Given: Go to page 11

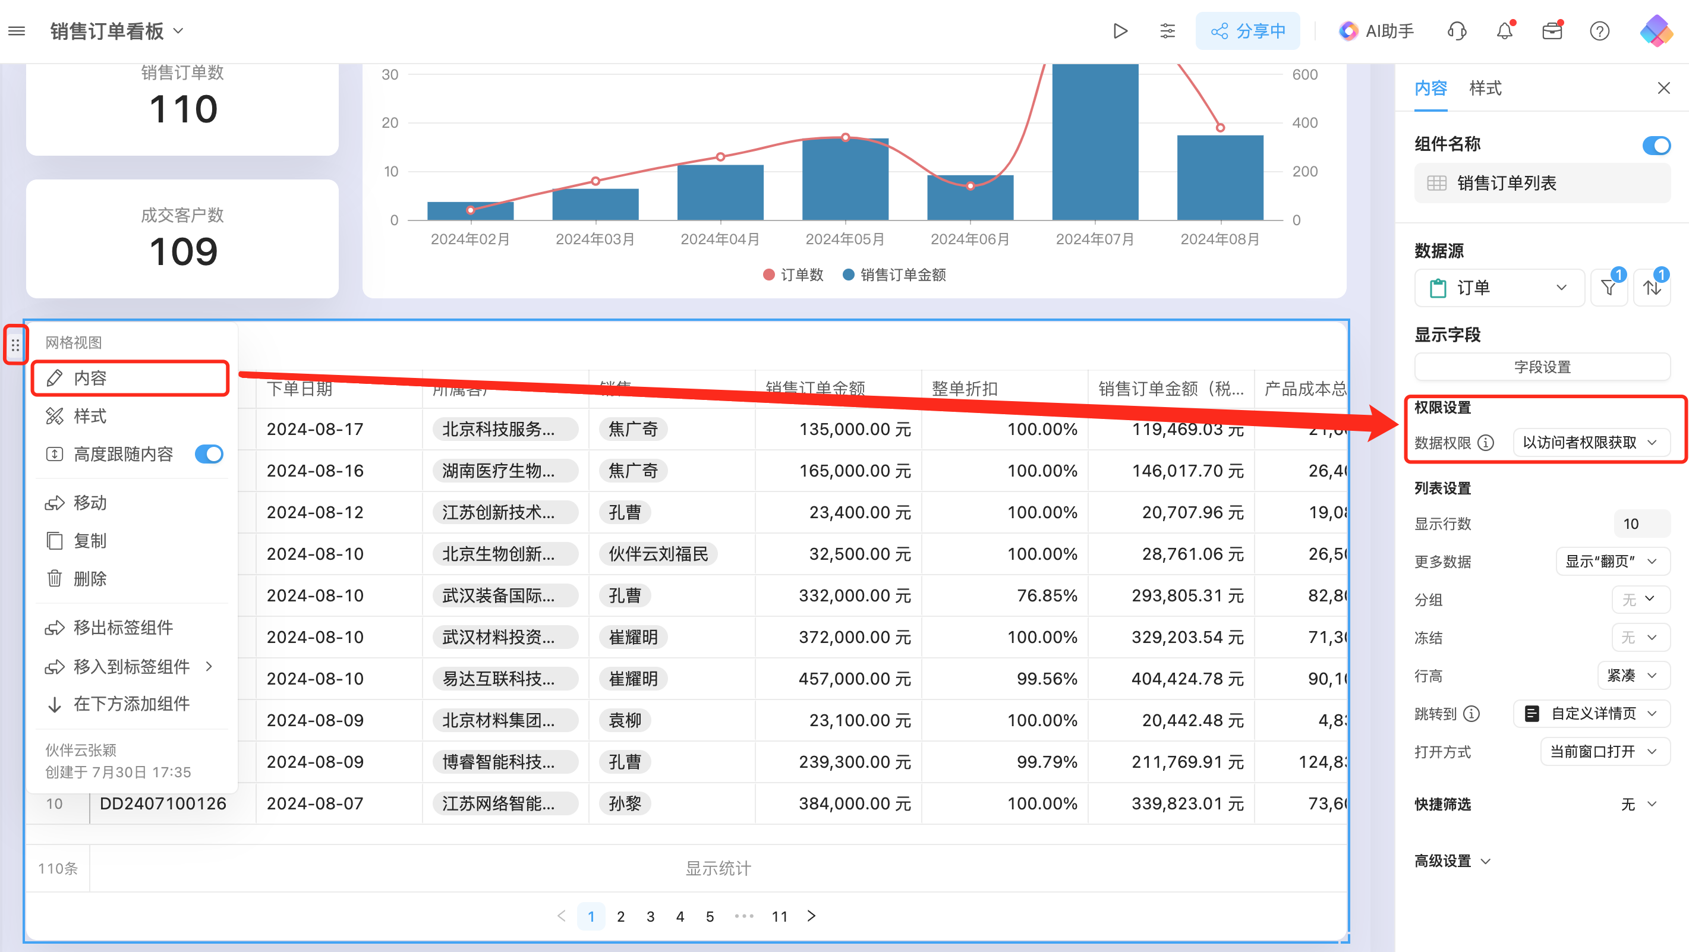Looking at the screenshot, I should 779,916.
